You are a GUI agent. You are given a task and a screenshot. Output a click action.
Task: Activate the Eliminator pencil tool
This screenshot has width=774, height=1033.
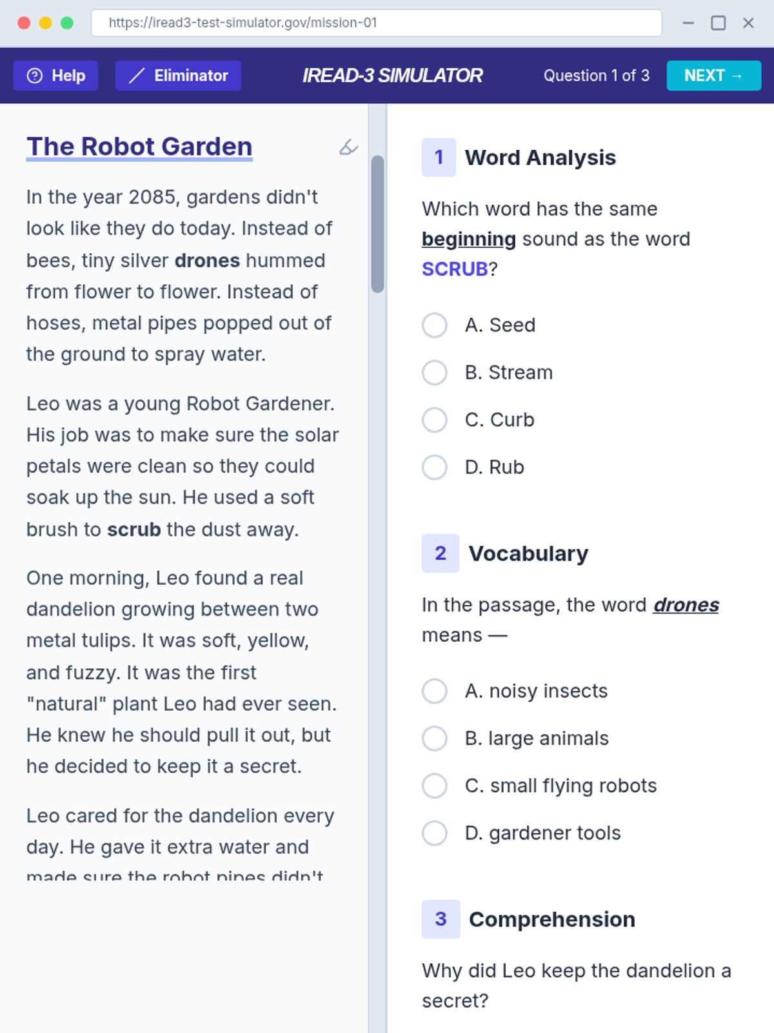[x=178, y=76]
